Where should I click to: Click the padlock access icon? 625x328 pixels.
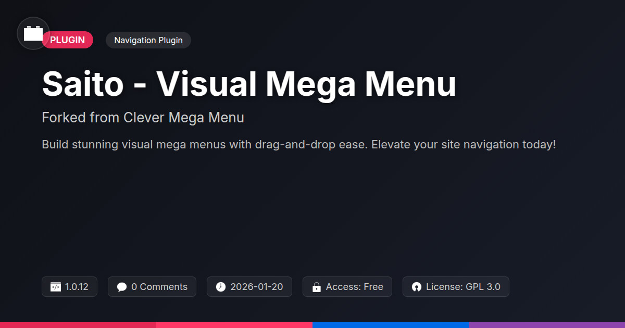(x=316, y=287)
